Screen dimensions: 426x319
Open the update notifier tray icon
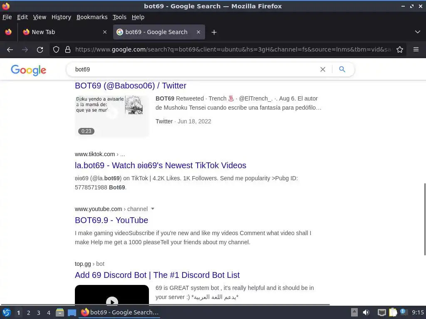coord(404,312)
